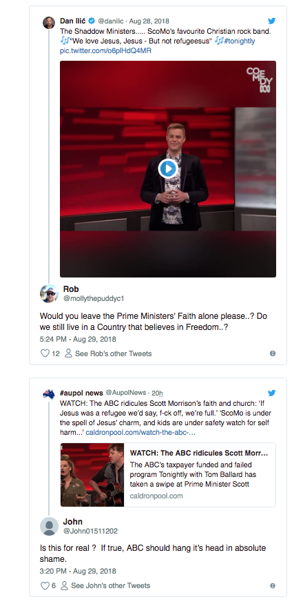
Task: Like Rob's tweet with the heart icon
Action: [x=45, y=353]
